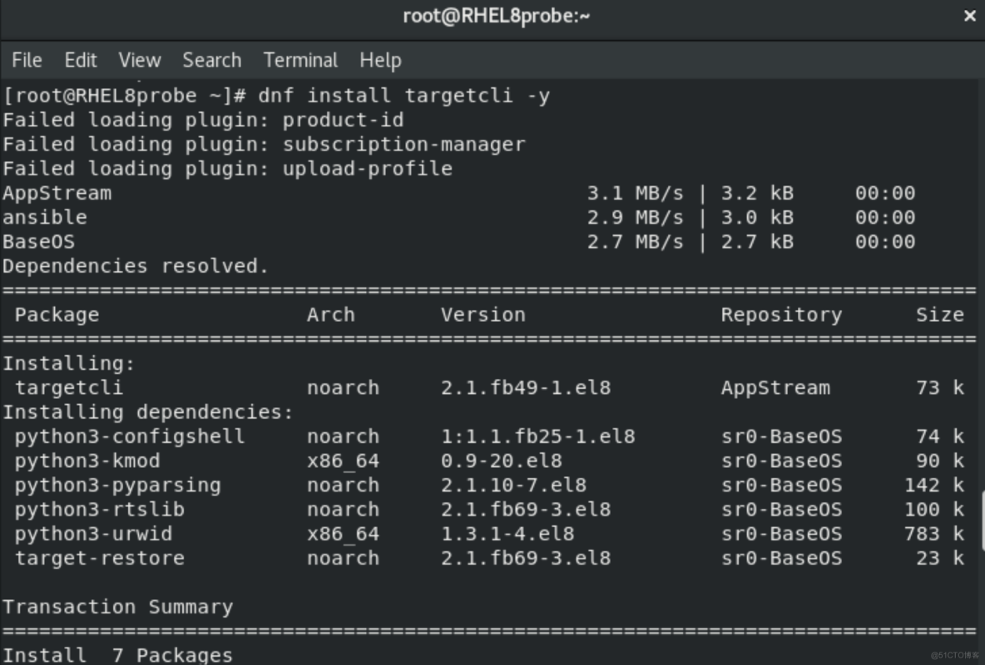The height and width of the screenshot is (665, 985).
Task: Click version 2.1.fb49-1.el8
Action: pyautogui.click(x=526, y=388)
